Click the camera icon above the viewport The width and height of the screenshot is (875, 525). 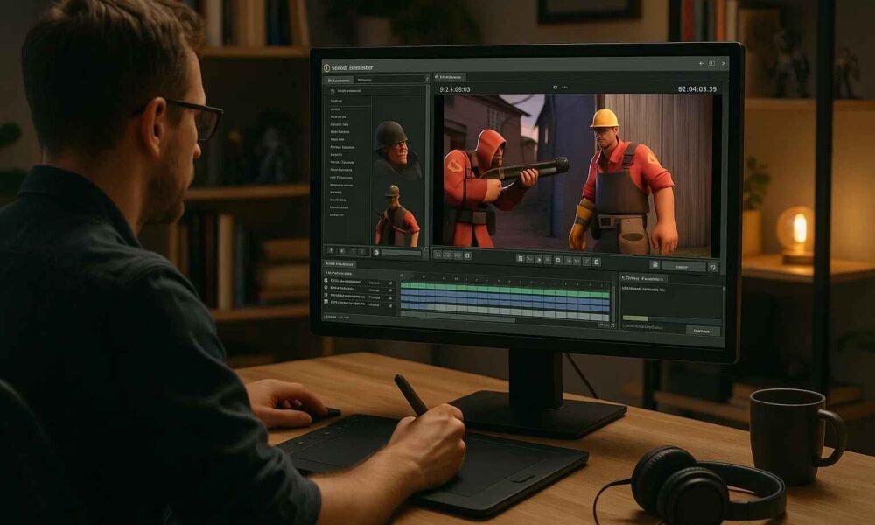(x=556, y=87)
